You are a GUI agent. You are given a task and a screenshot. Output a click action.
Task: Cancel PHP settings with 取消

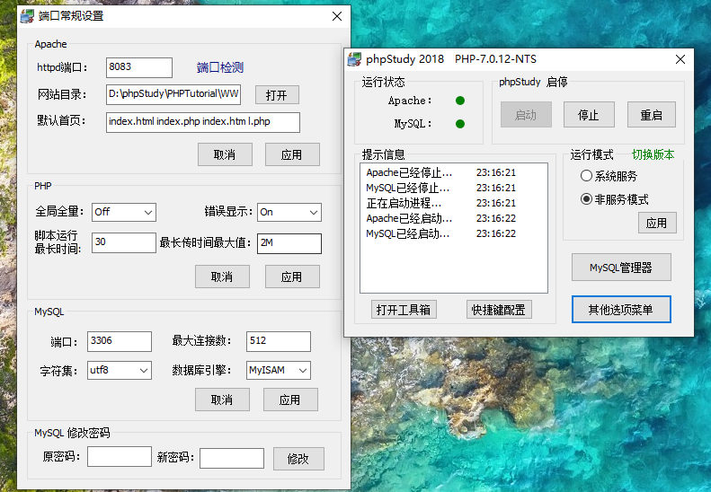(222, 277)
